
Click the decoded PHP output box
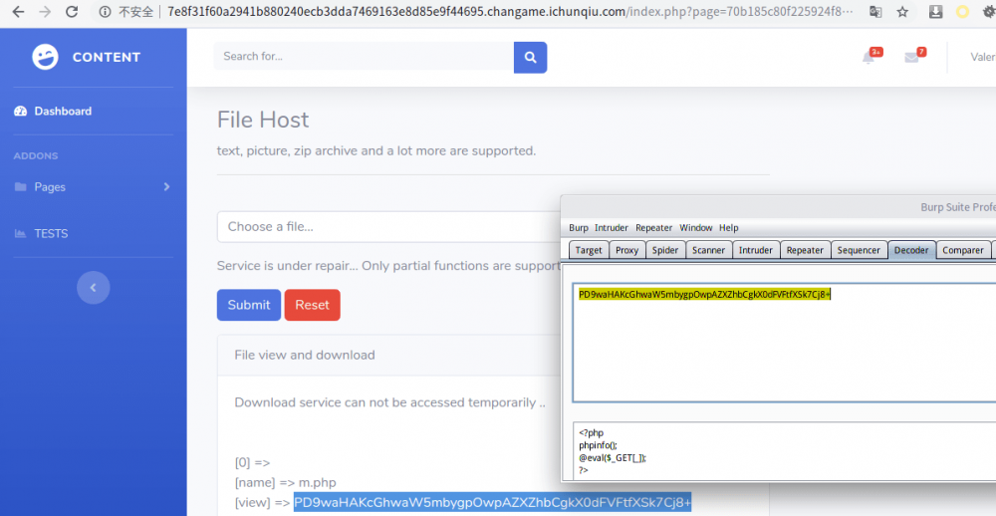tap(784, 451)
